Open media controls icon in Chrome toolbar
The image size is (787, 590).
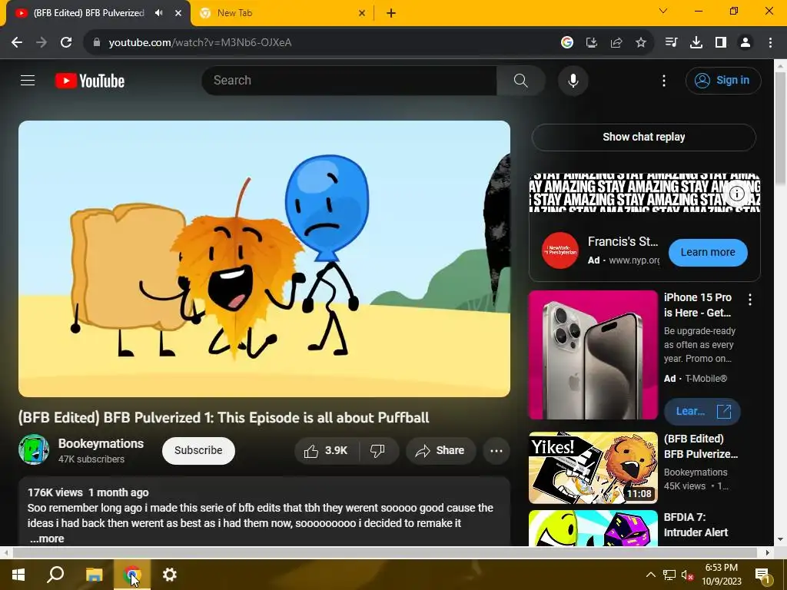[671, 42]
